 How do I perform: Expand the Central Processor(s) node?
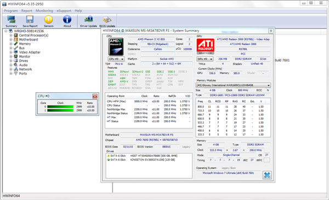(11, 35)
